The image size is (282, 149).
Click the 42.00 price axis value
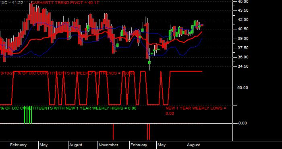coord(243,20)
